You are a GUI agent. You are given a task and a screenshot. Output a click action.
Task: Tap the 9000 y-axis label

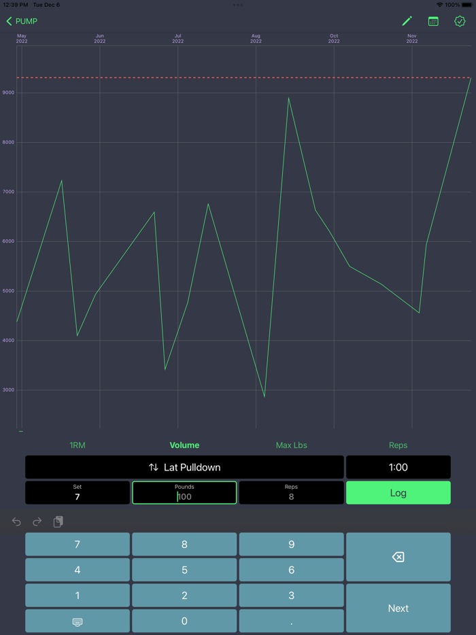pos(8,92)
